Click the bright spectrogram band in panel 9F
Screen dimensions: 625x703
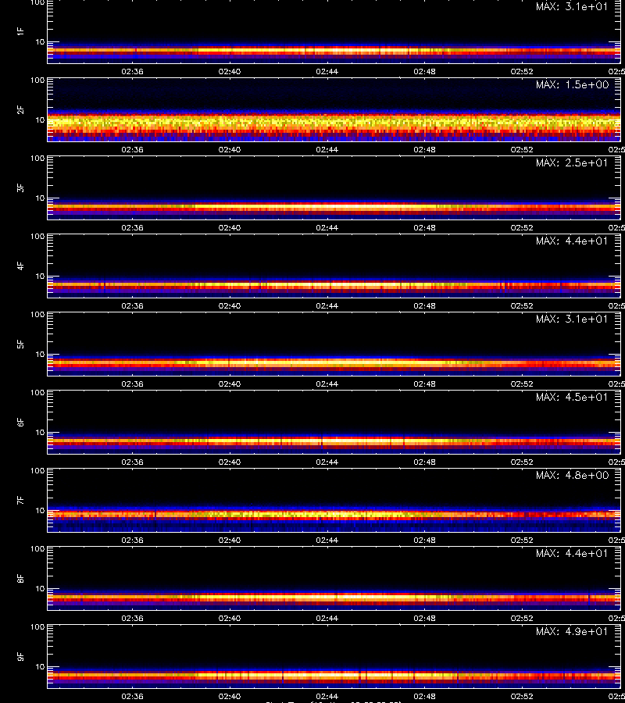point(334,675)
